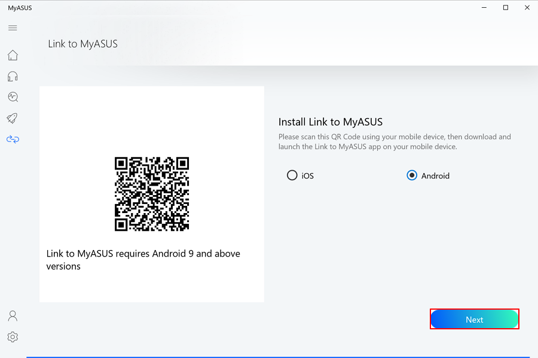The height and width of the screenshot is (358, 538).
Task: Open System Diagnosis icon in sidebar
Action: pyautogui.click(x=13, y=97)
